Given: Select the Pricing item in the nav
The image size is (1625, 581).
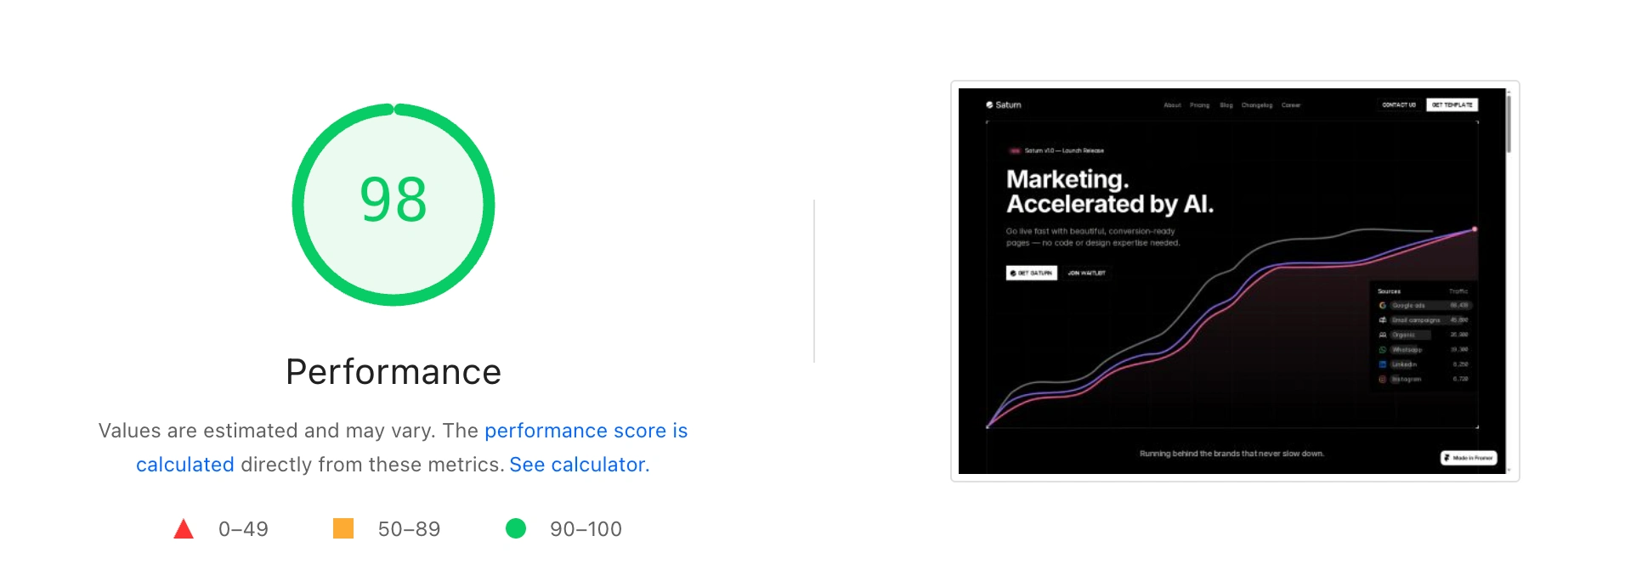Looking at the screenshot, I should [1199, 105].
